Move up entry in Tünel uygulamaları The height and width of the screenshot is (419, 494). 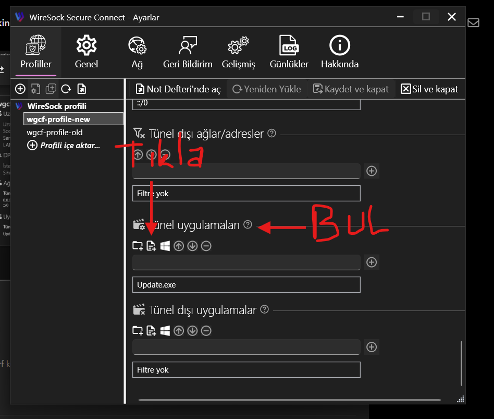[x=179, y=246]
